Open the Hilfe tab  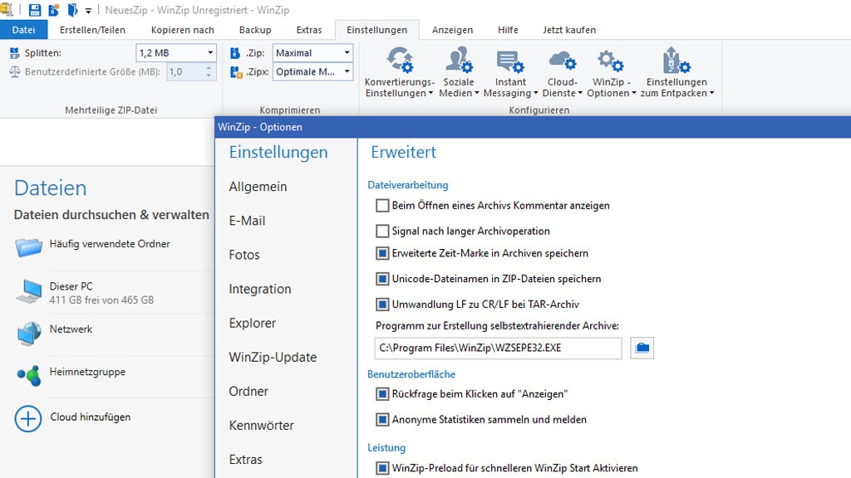tap(508, 30)
